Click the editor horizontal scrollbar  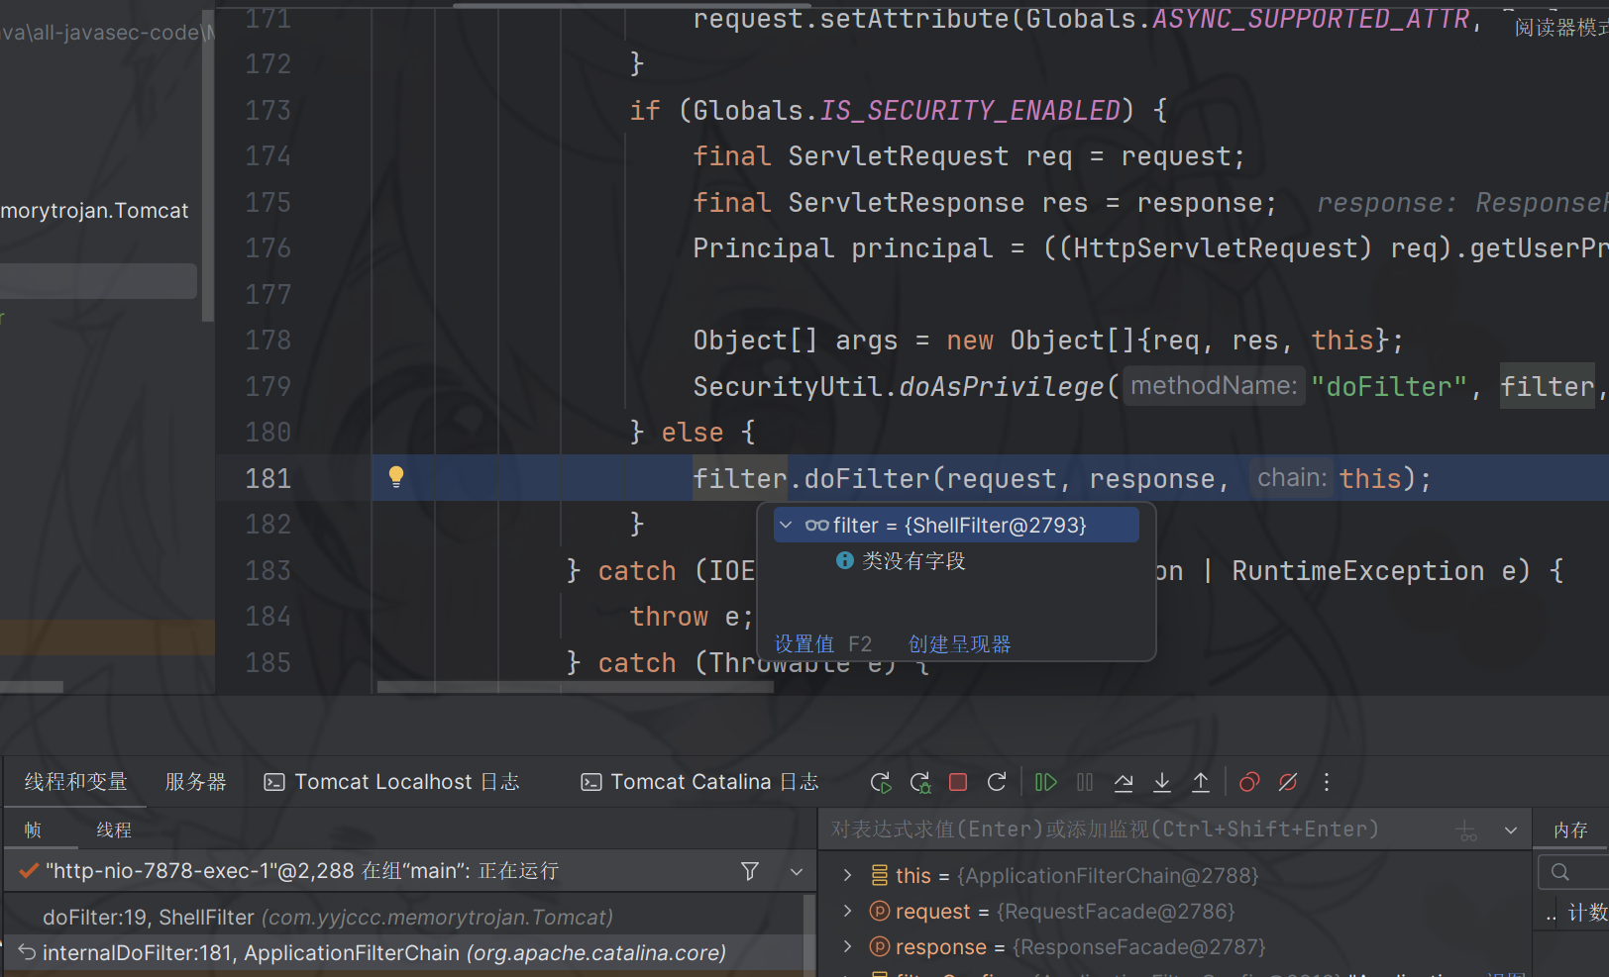(575, 687)
